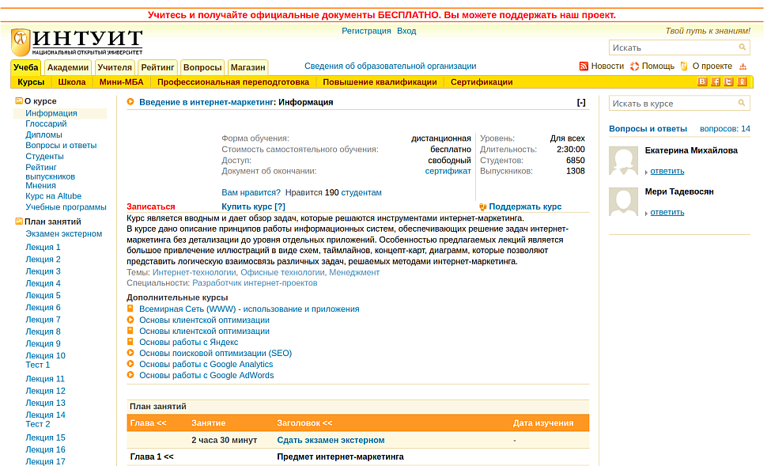Toggle the Глава << column header
The image size is (767, 466).
click(148, 423)
